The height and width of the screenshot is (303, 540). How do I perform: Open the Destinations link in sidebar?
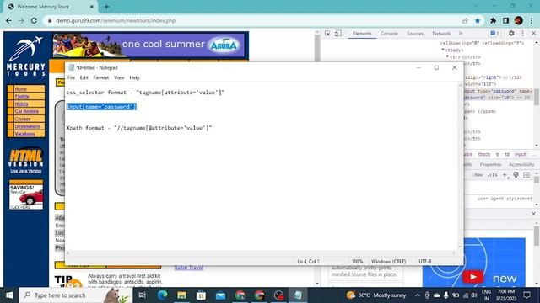point(28,126)
